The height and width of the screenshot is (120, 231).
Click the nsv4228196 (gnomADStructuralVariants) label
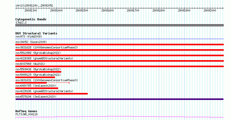(x=44, y=91)
